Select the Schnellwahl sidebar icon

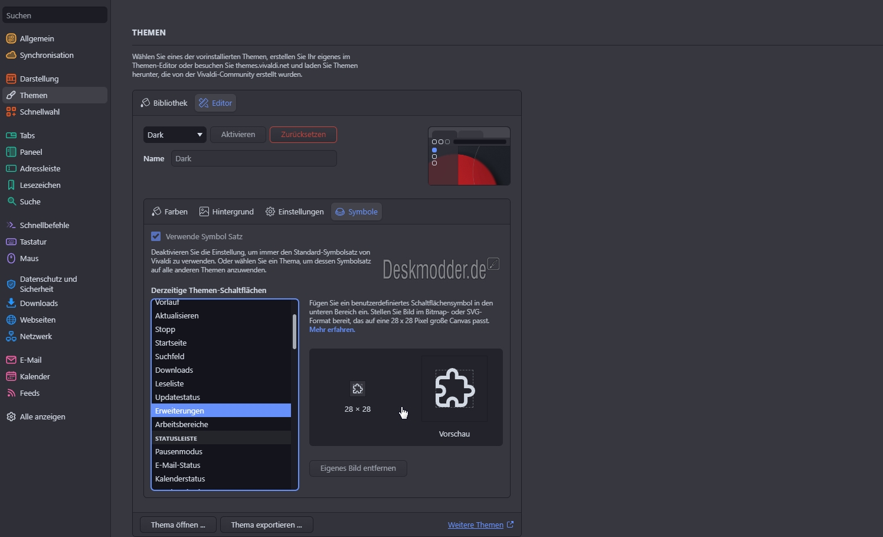(x=10, y=112)
